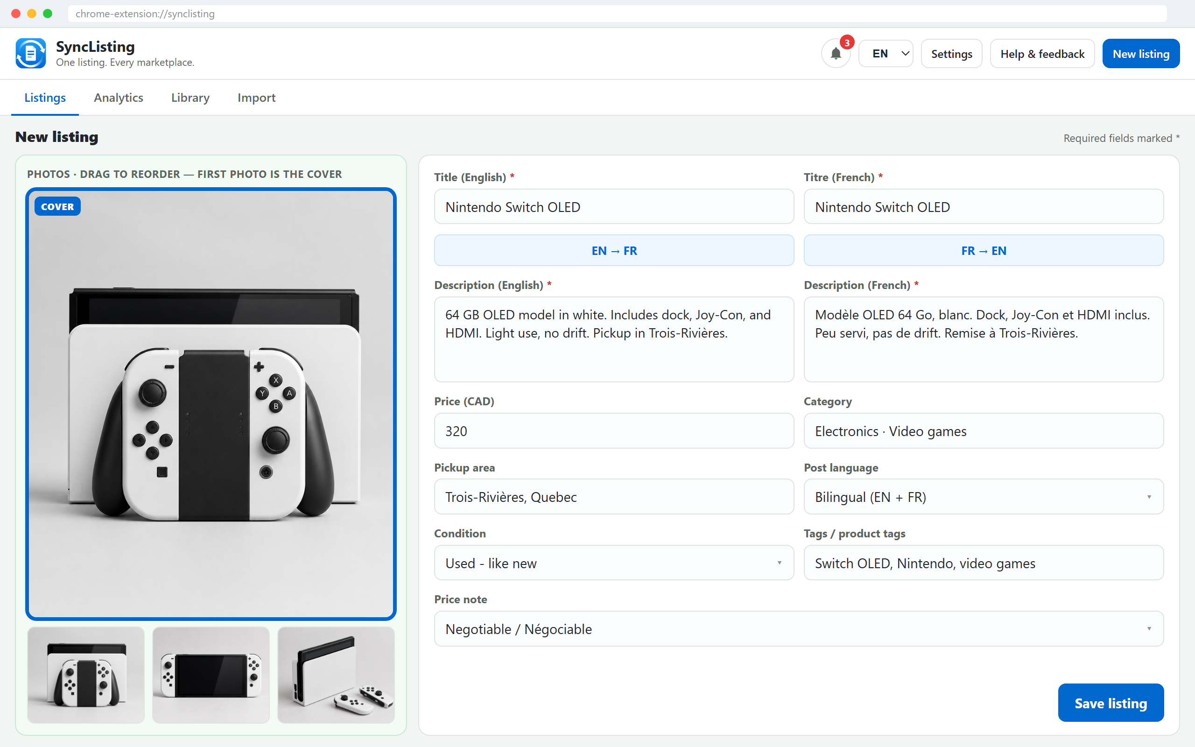The height and width of the screenshot is (747, 1195).
Task: Click the "Required fields marked *" note
Action: pyautogui.click(x=1121, y=138)
